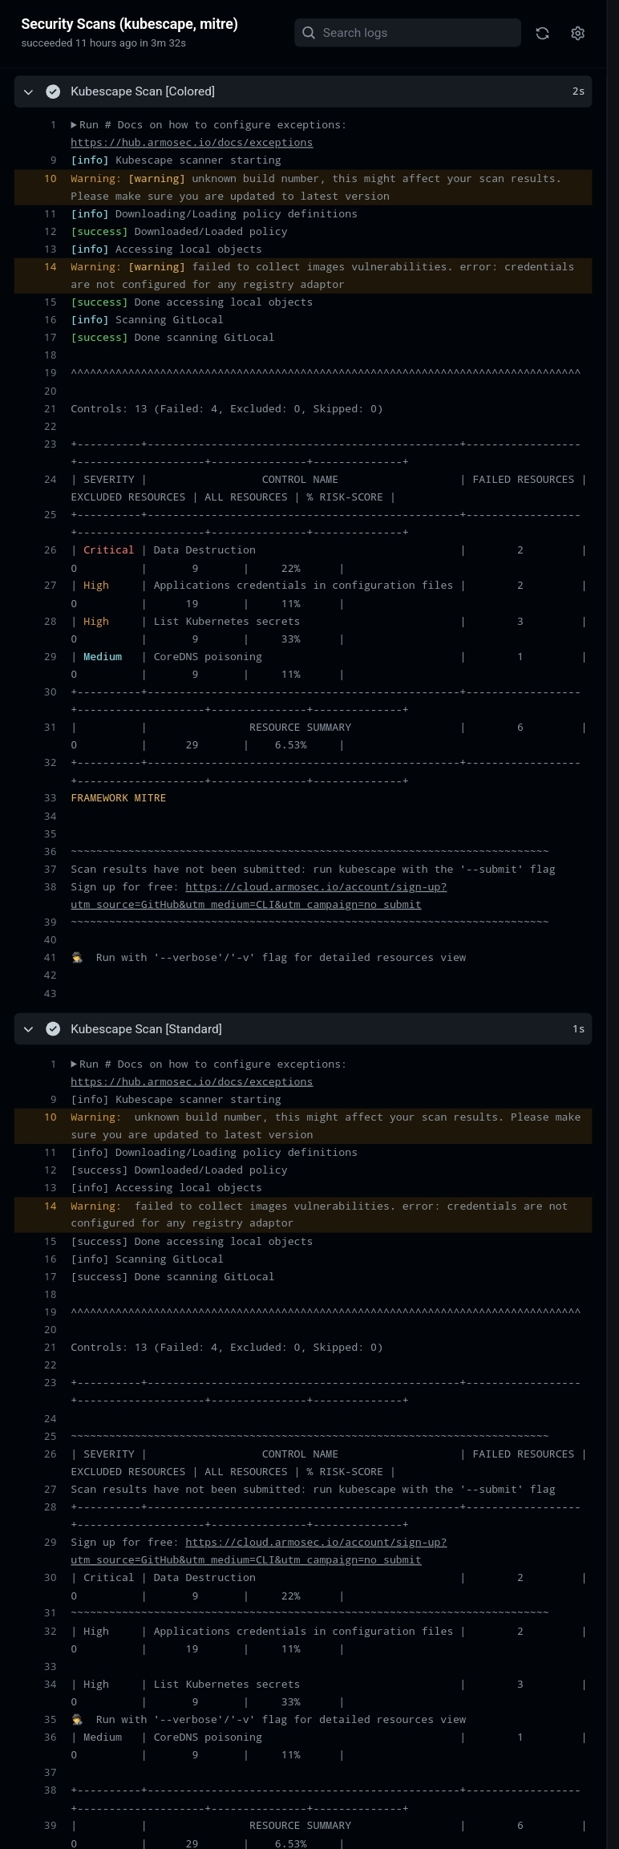Collapse the Kubescape Scan [Colored] section chevron
619x1849 pixels.
click(x=28, y=91)
